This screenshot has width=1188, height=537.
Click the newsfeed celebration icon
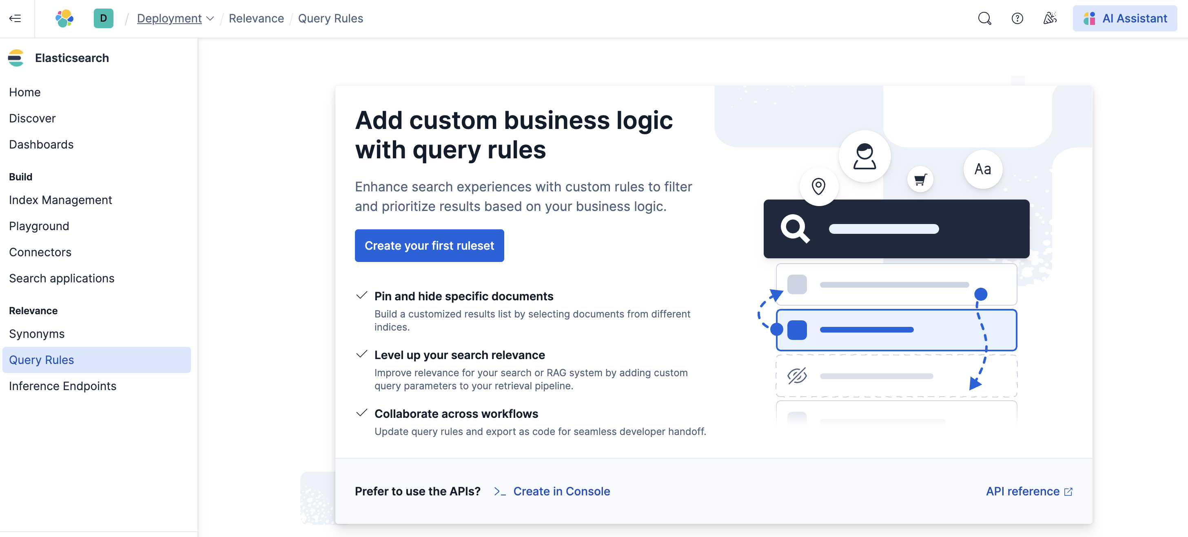(1050, 18)
